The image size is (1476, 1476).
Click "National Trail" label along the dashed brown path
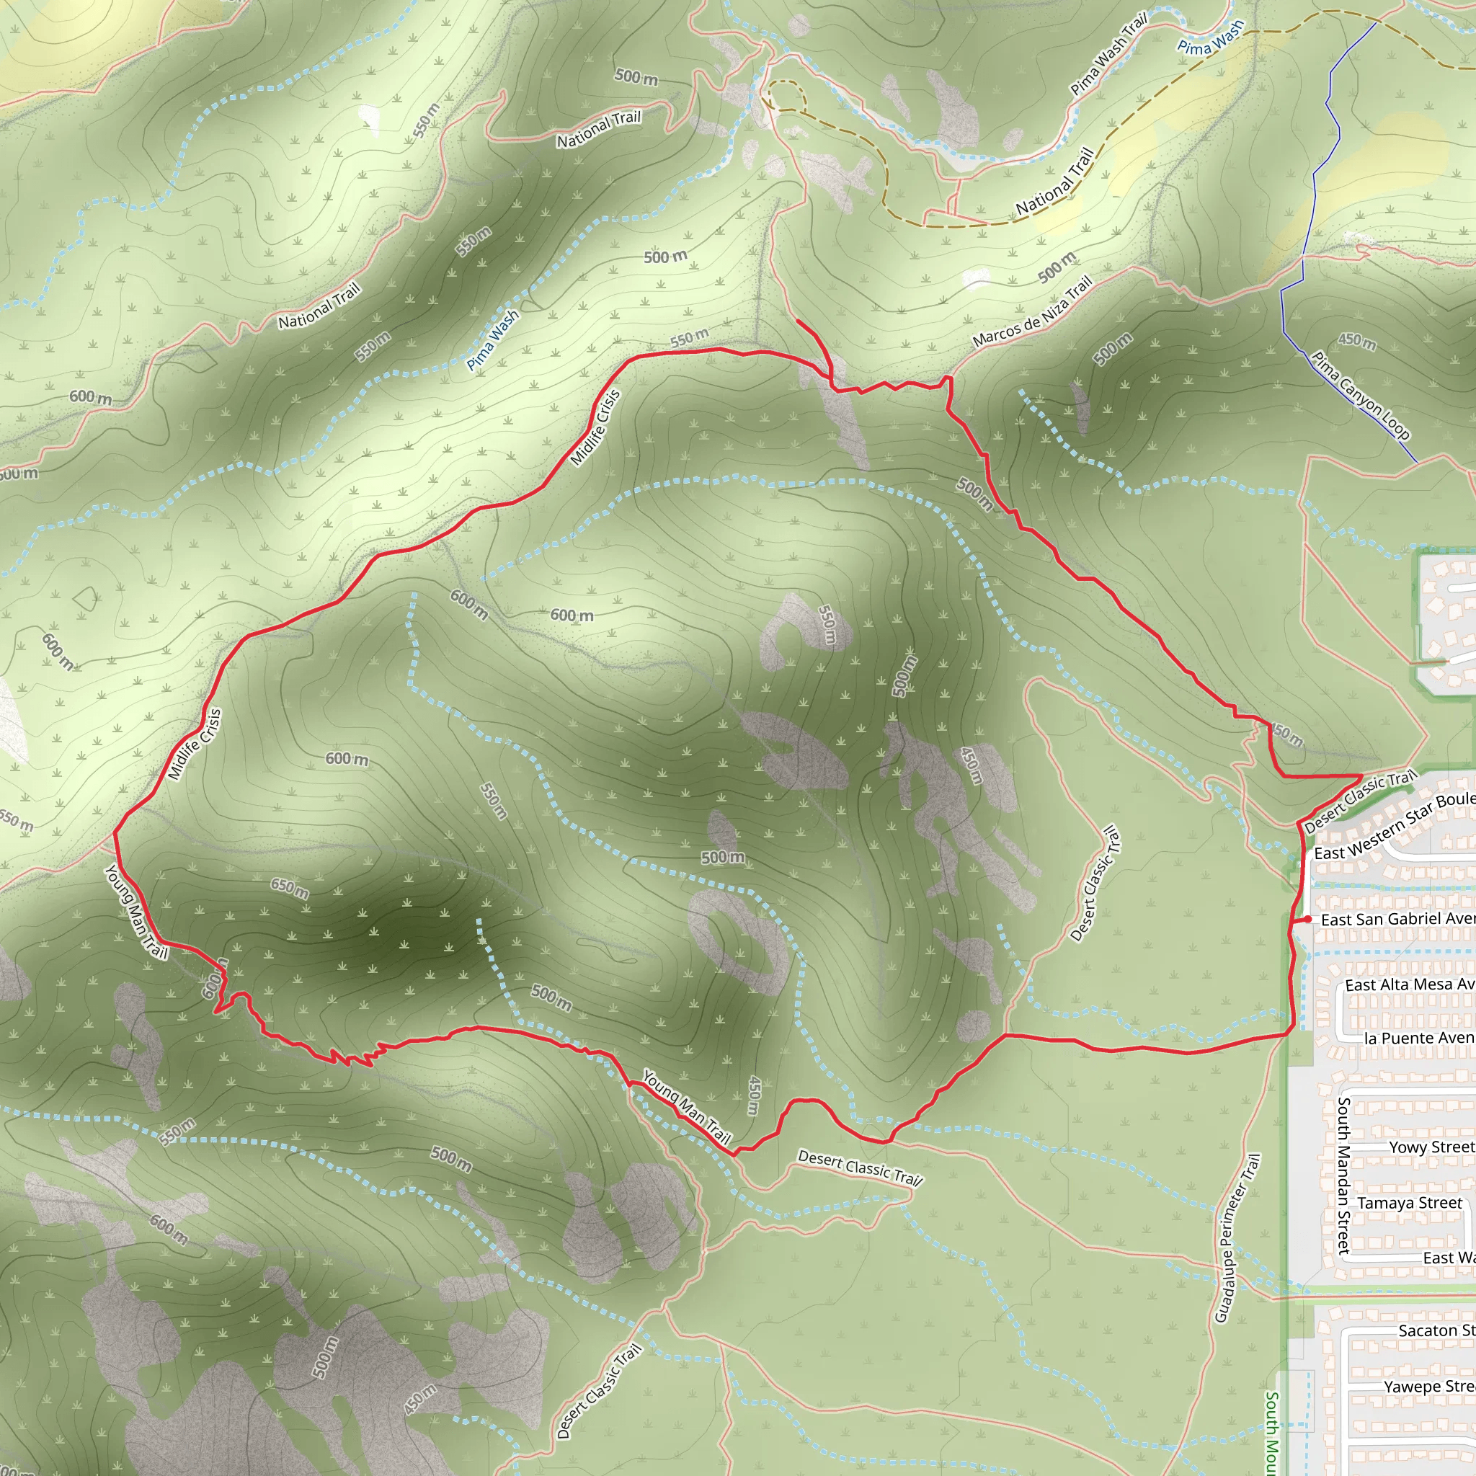pyautogui.click(x=1054, y=181)
